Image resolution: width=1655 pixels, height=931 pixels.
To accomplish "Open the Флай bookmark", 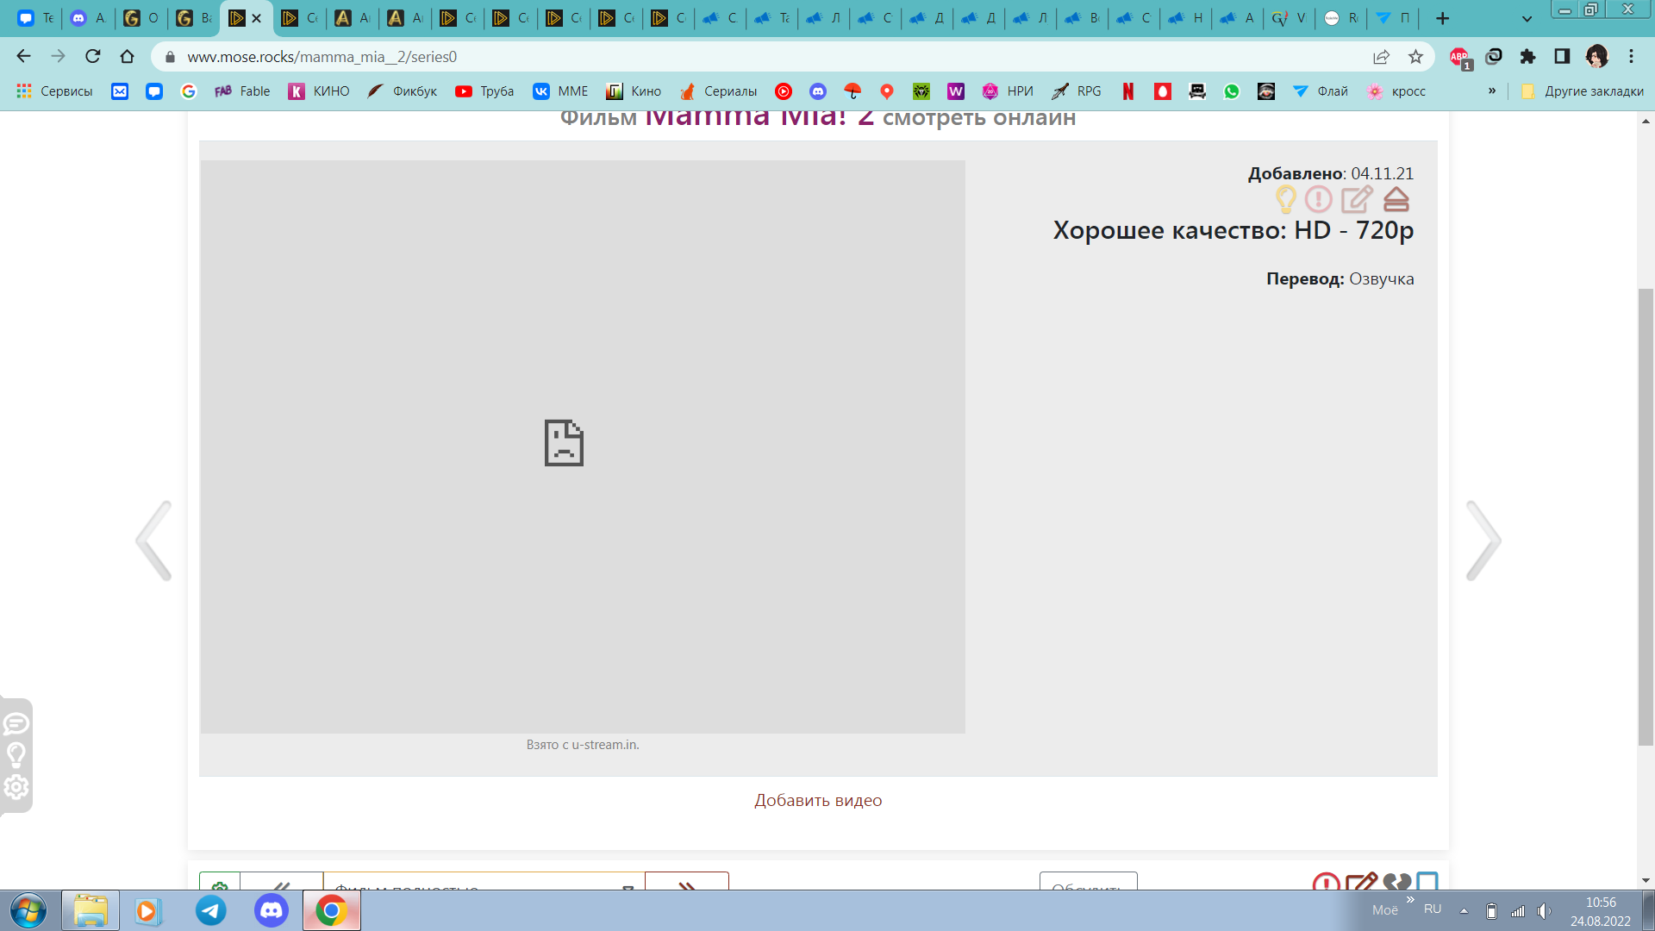I will coord(1320,91).
